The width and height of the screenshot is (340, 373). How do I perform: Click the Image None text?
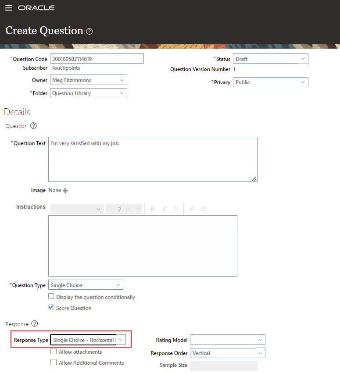[x=55, y=190]
